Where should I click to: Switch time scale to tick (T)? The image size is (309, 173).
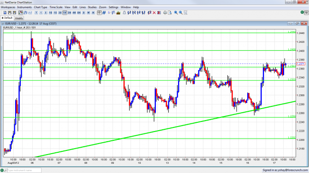click(36, 12)
